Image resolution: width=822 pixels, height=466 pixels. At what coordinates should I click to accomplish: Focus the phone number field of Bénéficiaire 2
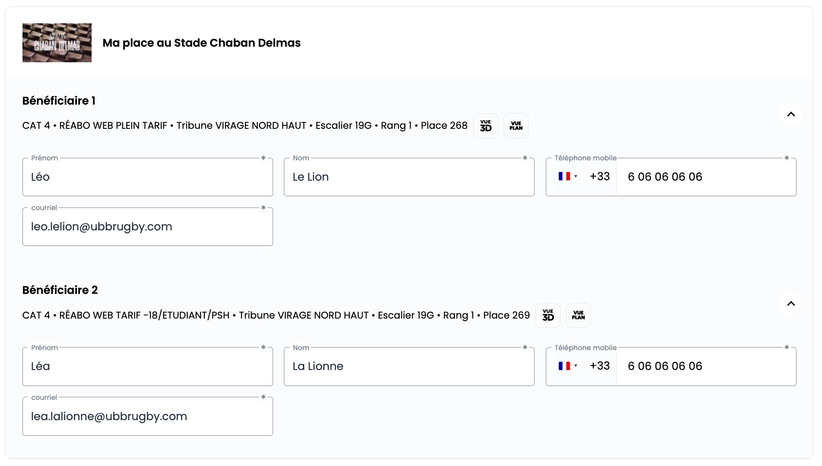point(707,366)
